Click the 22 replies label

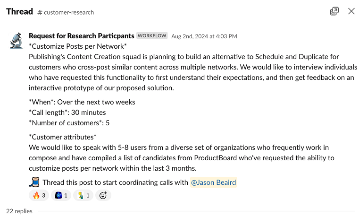pos(19,211)
